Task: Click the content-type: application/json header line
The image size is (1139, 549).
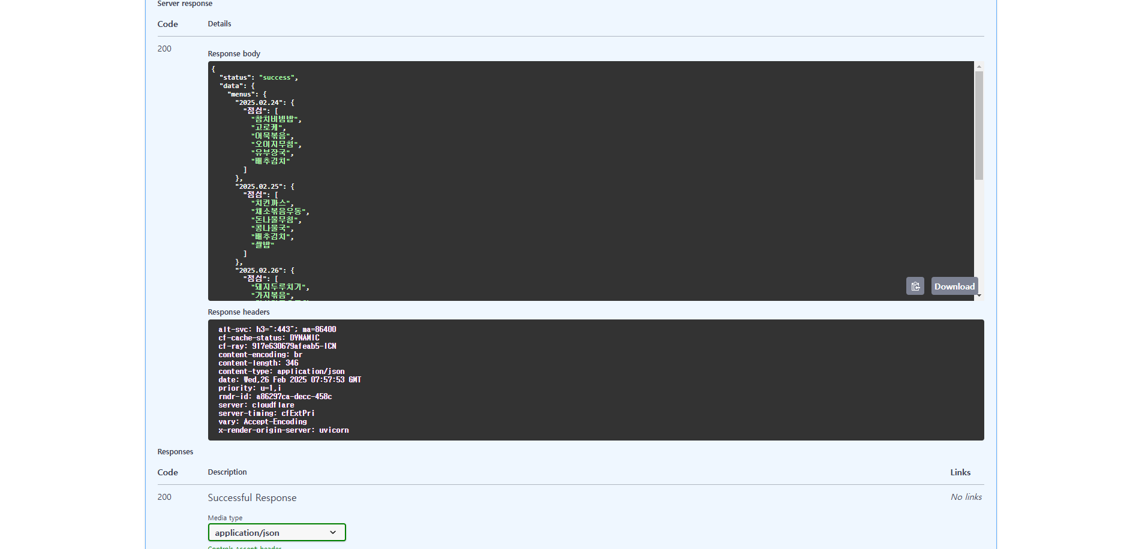Action: pyautogui.click(x=281, y=371)
